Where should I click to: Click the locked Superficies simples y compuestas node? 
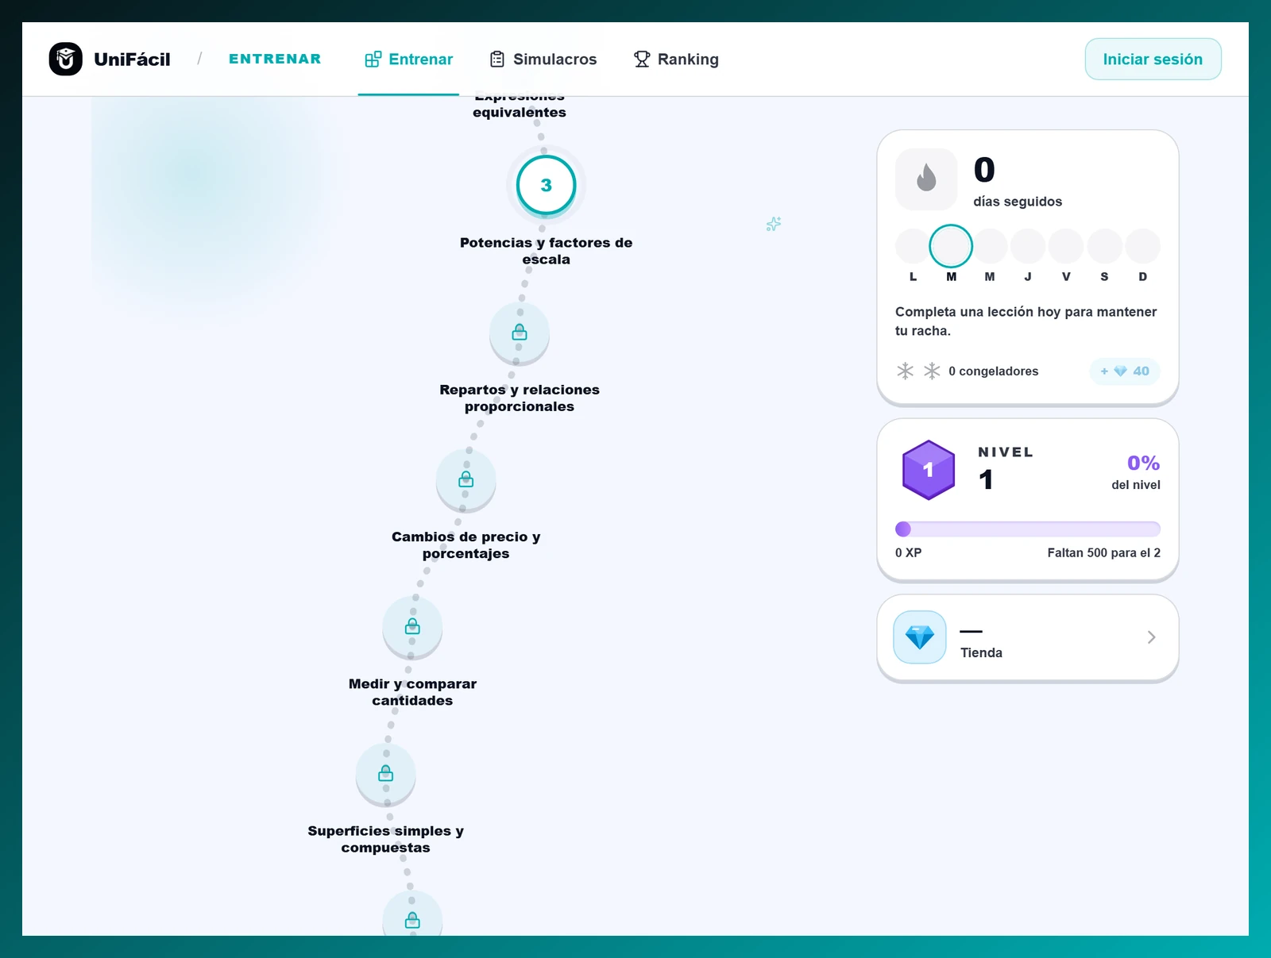click(386, 774)
